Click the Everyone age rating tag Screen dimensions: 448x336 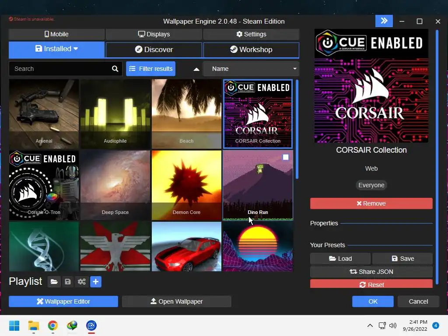point(371,185)
